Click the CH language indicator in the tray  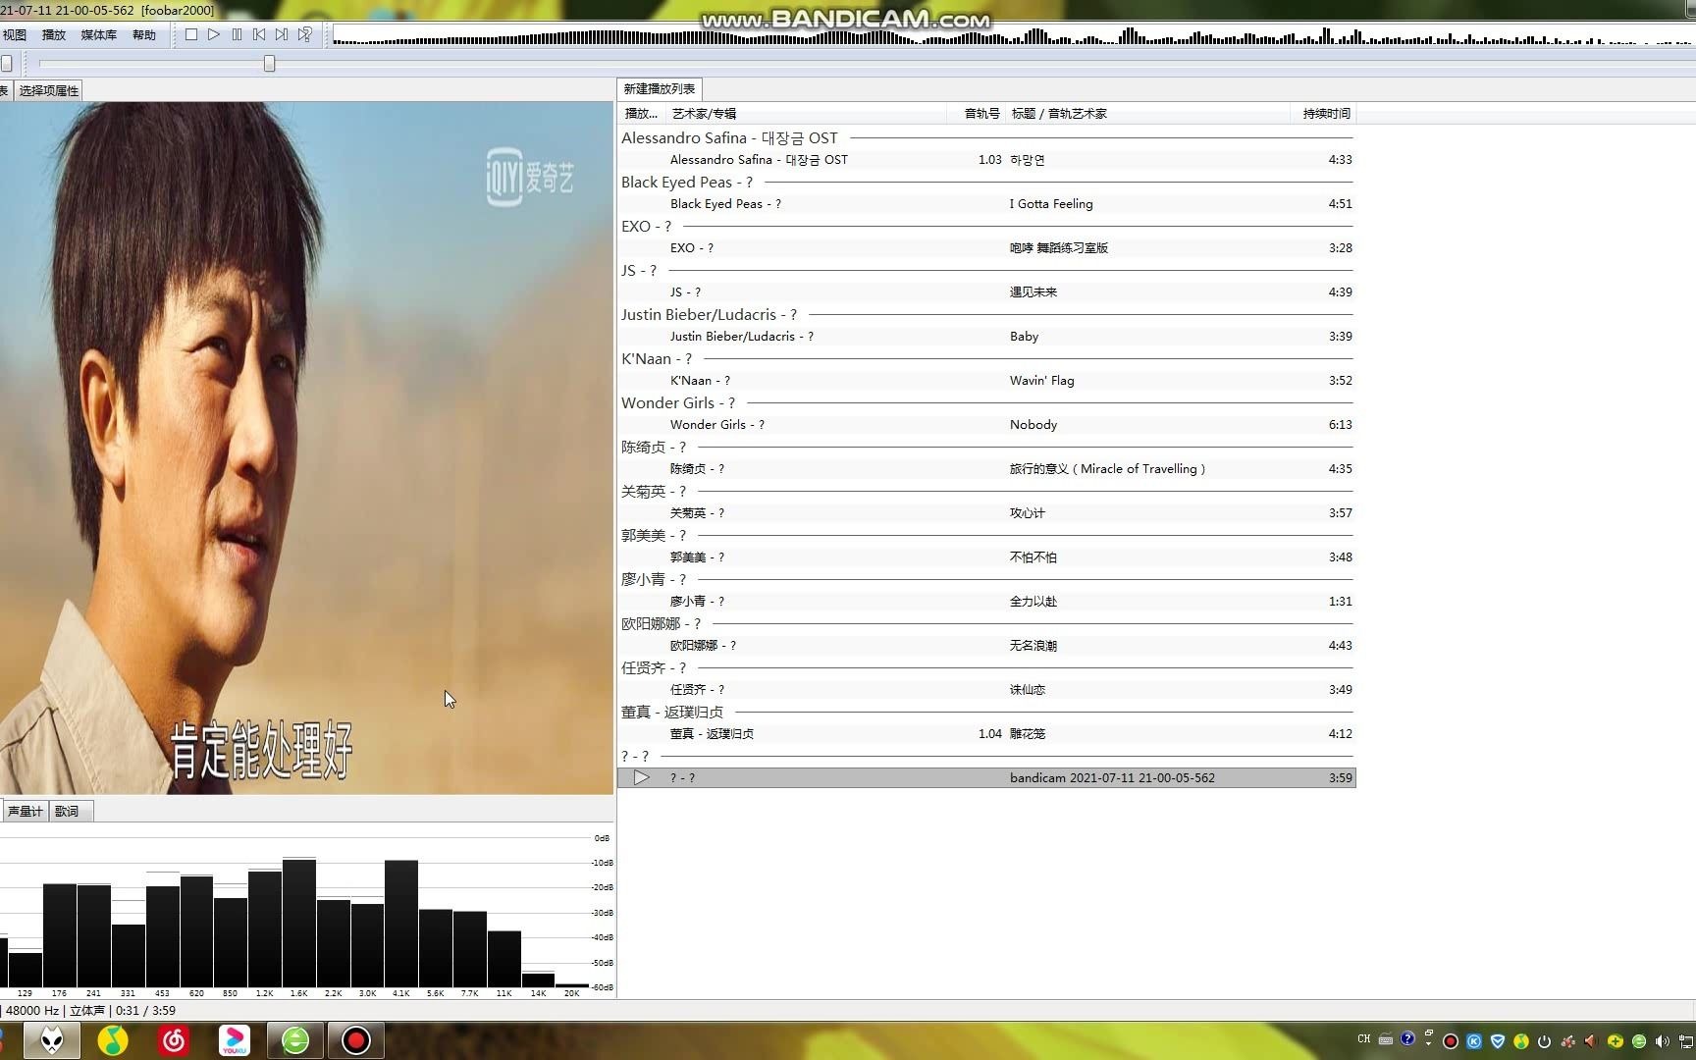pos(1364,1039)
